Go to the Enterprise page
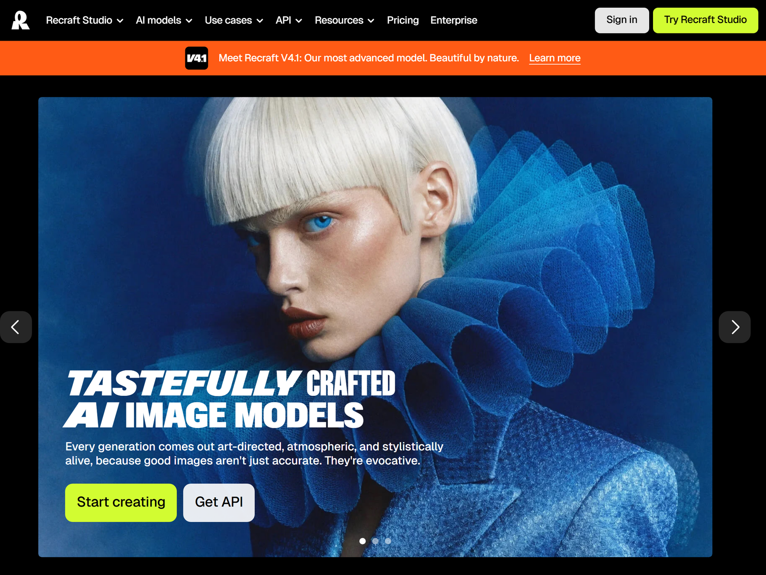The width and height of the screenshot is (766, 575). 453,20
